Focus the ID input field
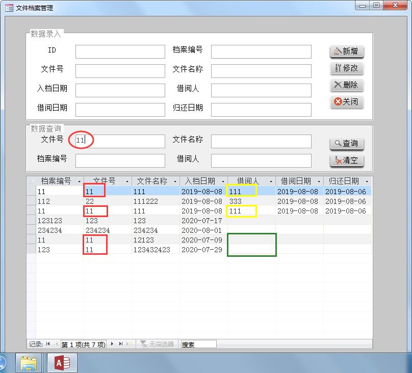 point(120,51)
